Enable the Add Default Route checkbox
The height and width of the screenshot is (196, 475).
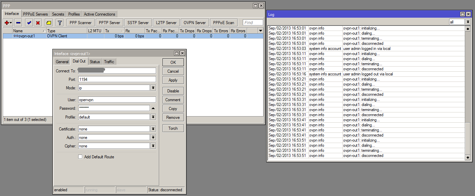click(80, 157)
